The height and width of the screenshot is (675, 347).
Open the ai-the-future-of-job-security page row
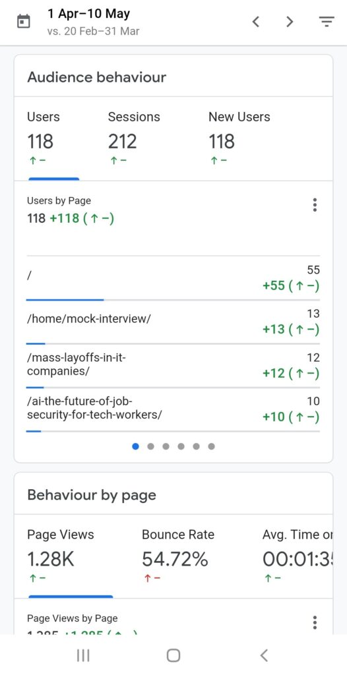[x=173, y=410]
